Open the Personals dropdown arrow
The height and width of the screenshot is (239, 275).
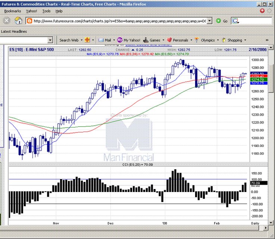[x=191, y=40]
